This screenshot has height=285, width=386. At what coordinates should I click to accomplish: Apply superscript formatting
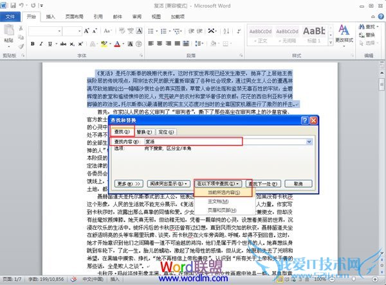(x=80, y=44)
